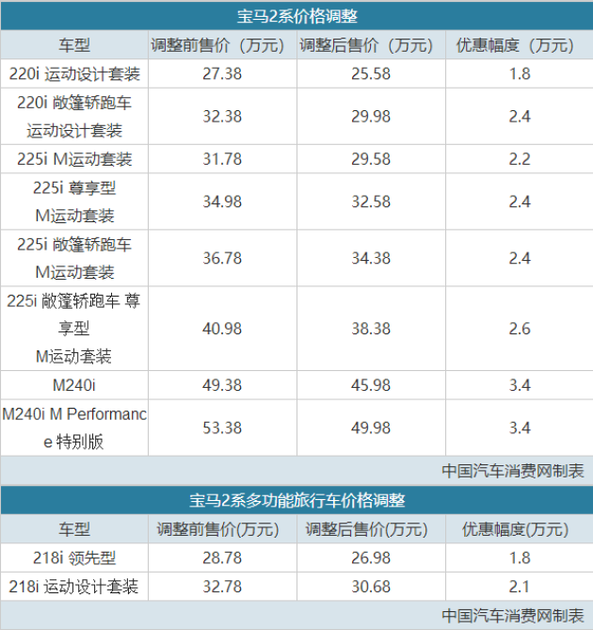Image resolution: width=593 pixels, height=630 pixels.
Task: Select the 49.38 price cell
Action: (222, 385)
